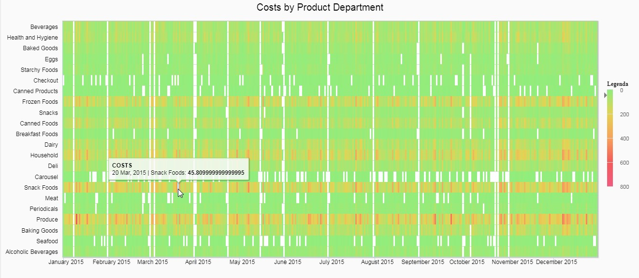Click the Beverages row label
The height and width of the screenshot is (278, 639).
coord(44,27)
